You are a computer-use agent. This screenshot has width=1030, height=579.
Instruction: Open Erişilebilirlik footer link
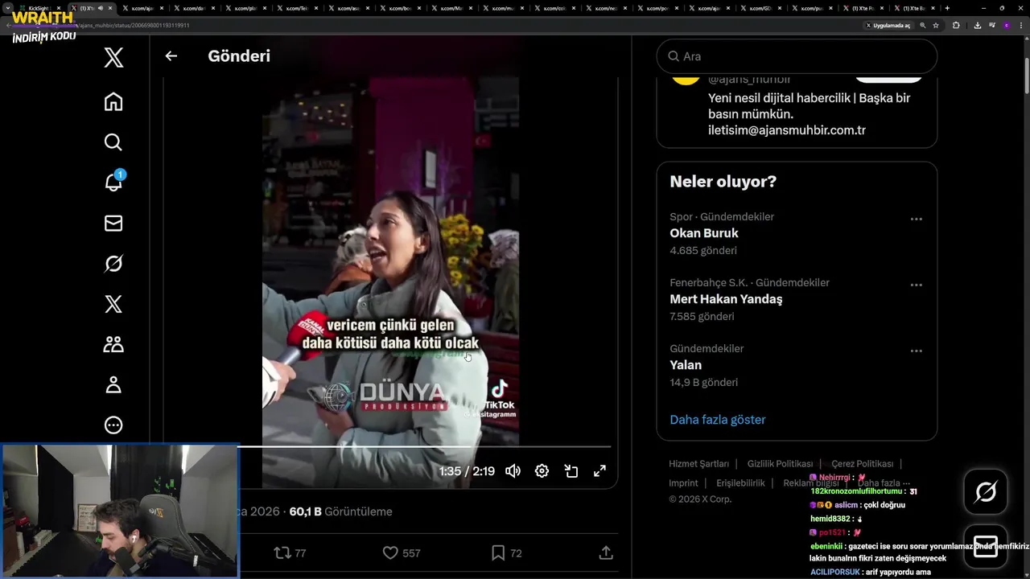740,483
